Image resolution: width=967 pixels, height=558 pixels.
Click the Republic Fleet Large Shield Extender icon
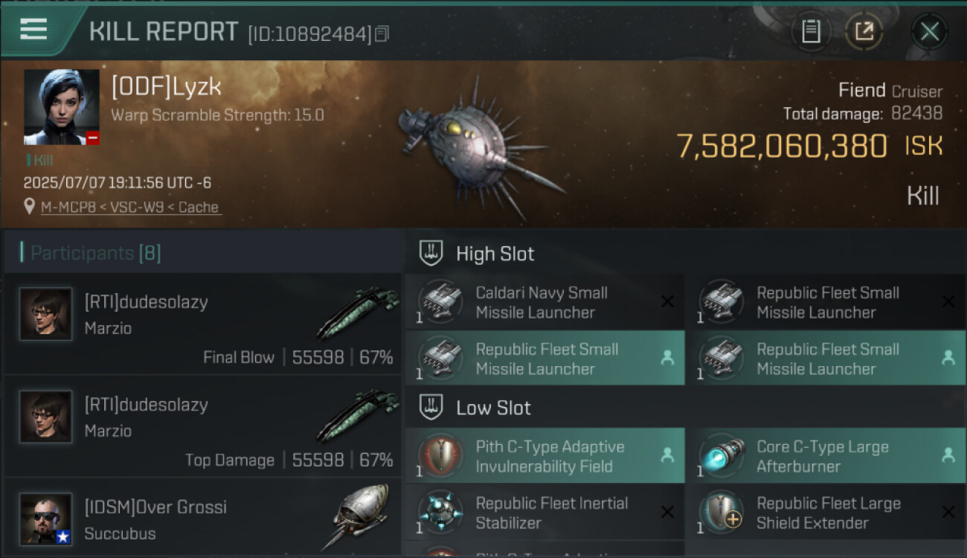[x=722, y=513]
